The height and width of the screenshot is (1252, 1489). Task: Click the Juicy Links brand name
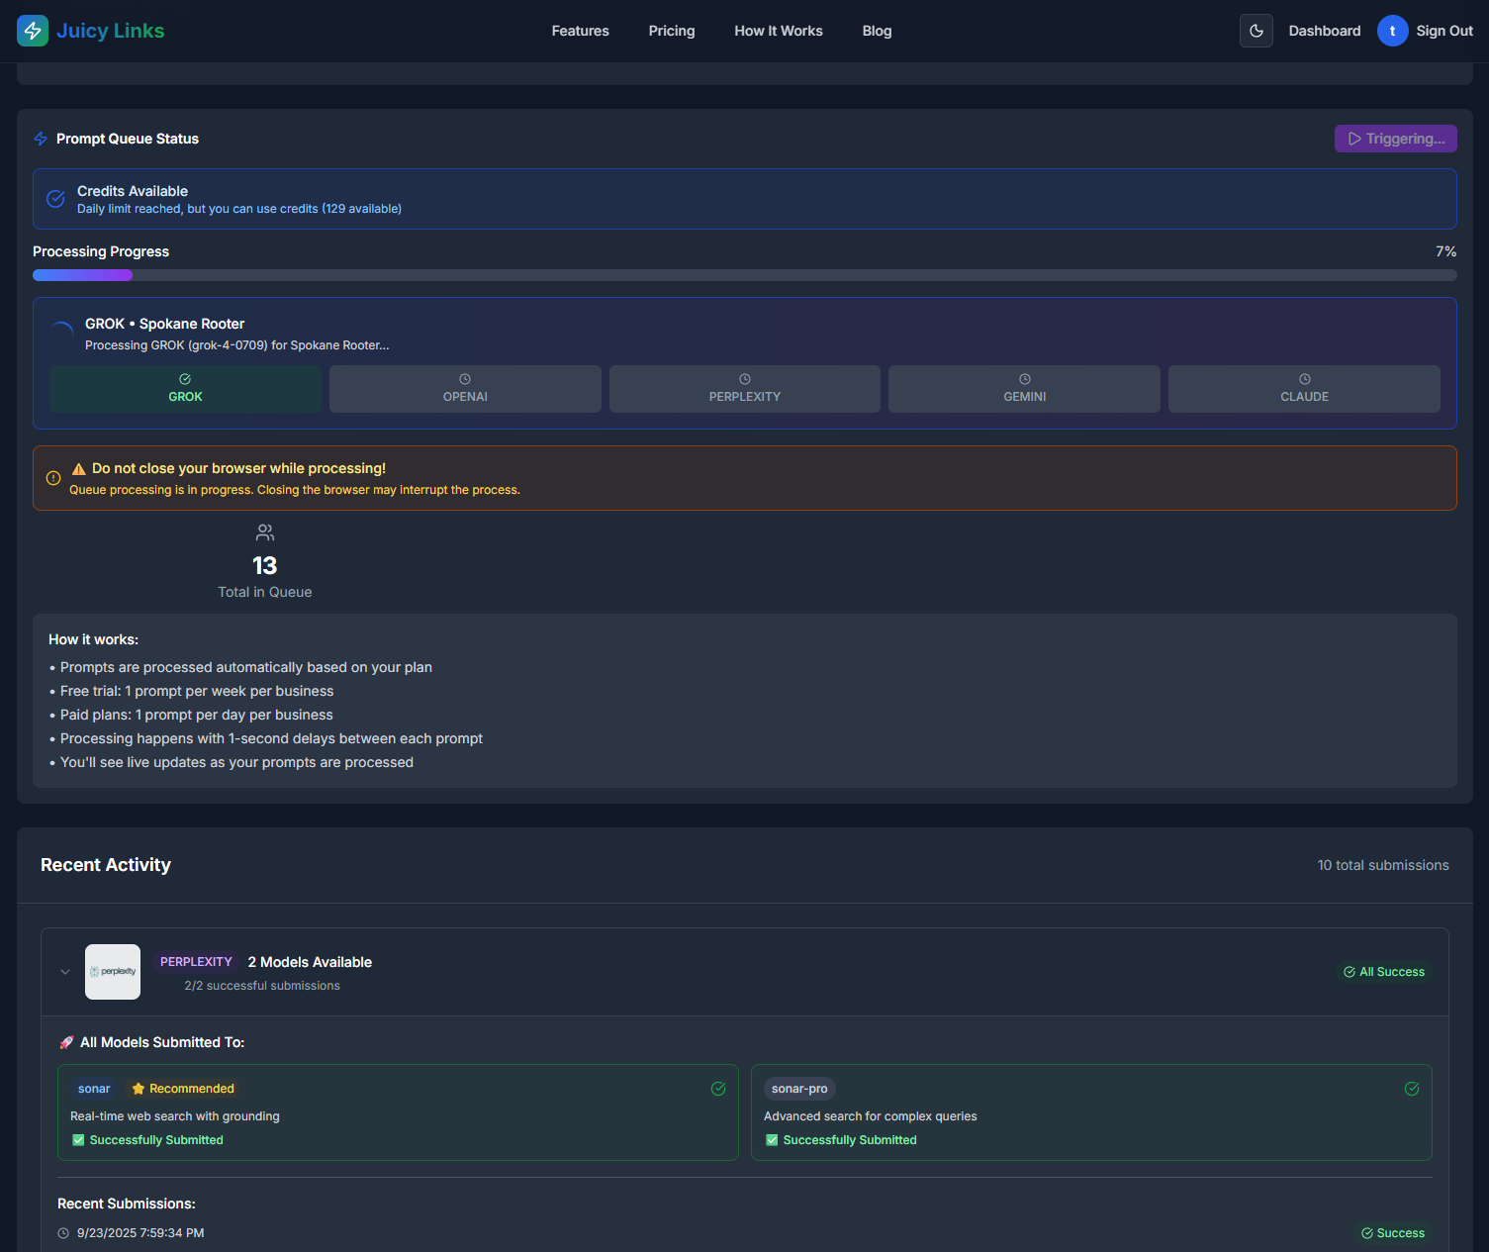click(111, 31)
